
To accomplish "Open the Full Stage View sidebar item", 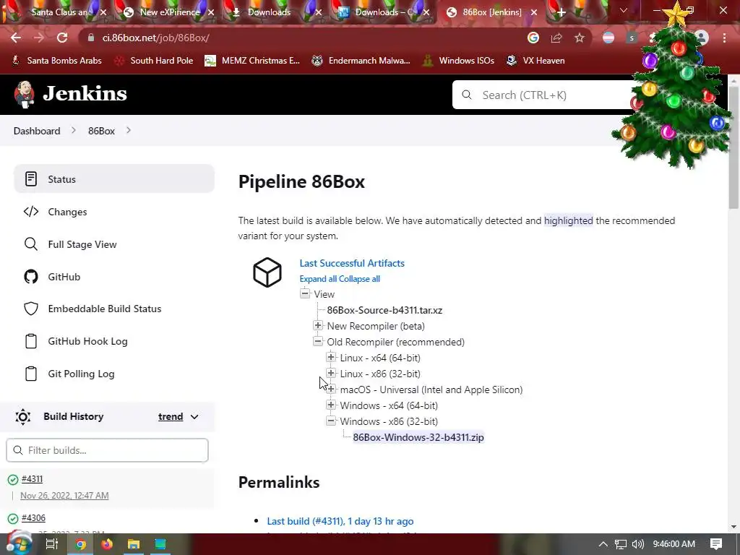I will tap(114, 244).
